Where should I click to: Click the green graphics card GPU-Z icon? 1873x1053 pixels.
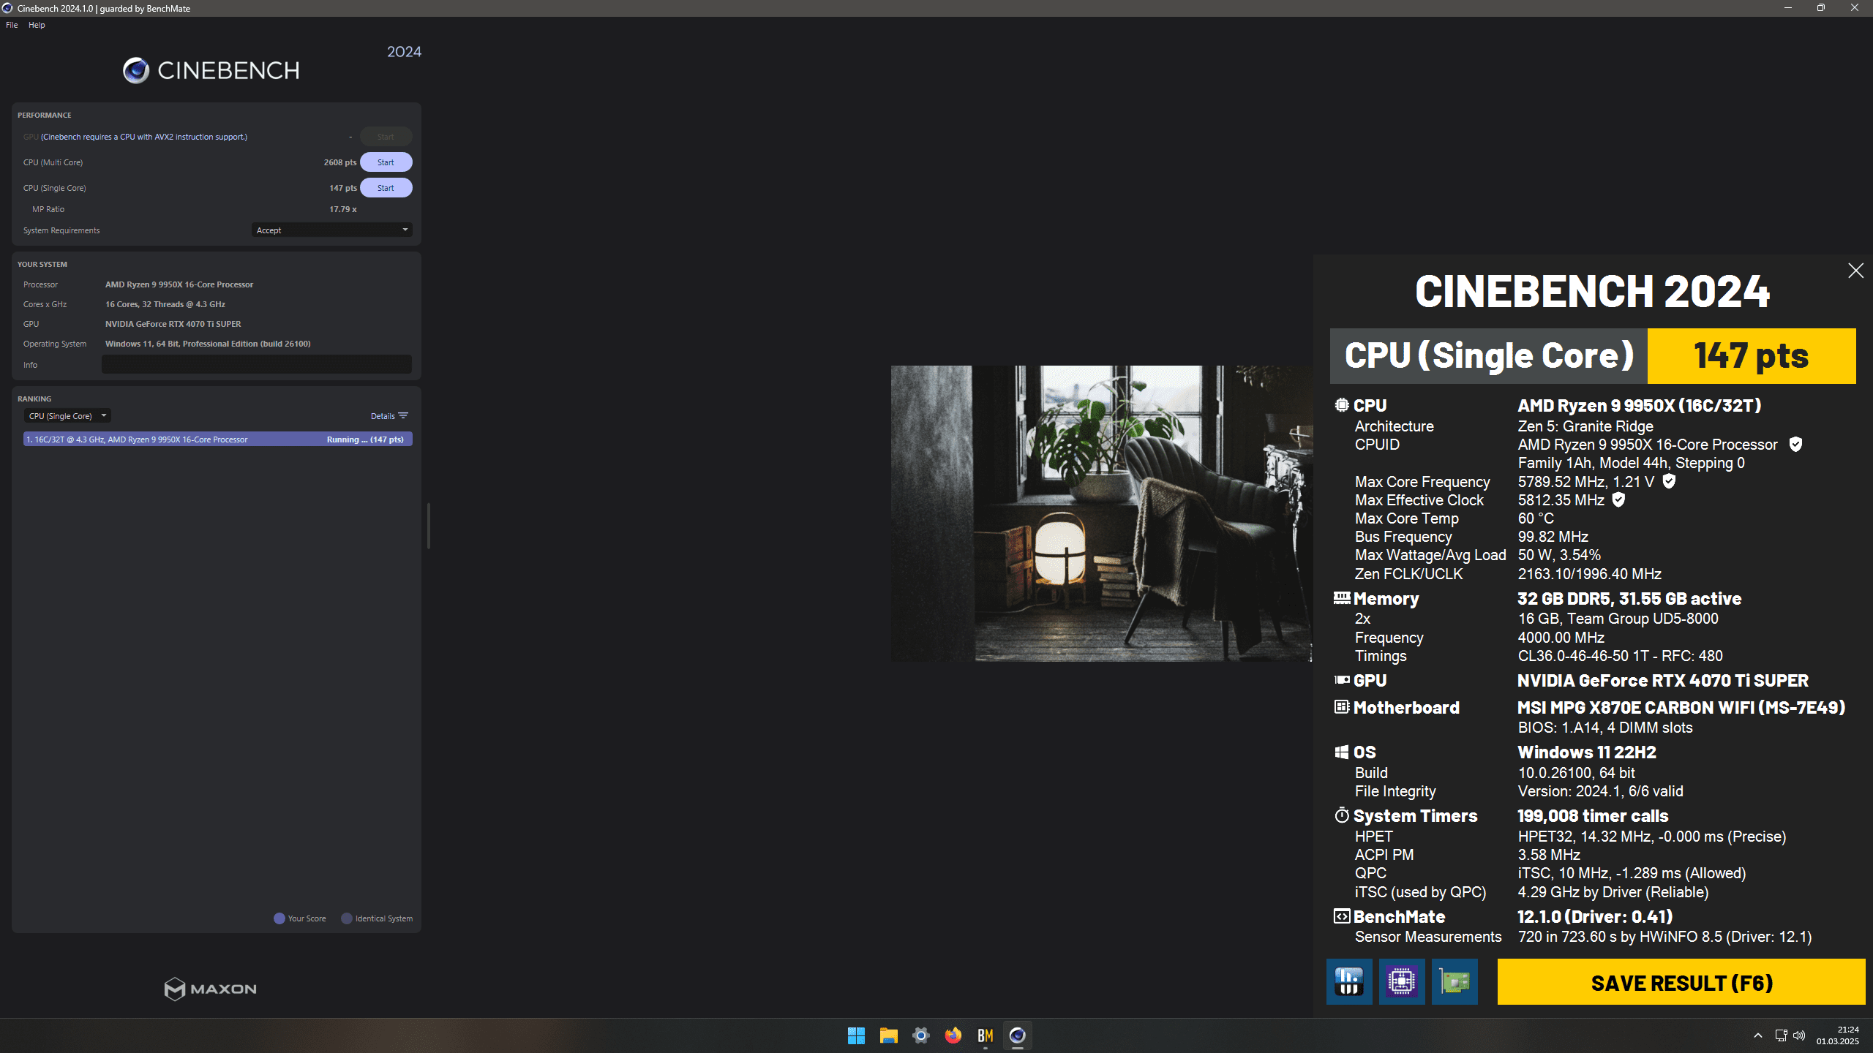point(1455,981)
